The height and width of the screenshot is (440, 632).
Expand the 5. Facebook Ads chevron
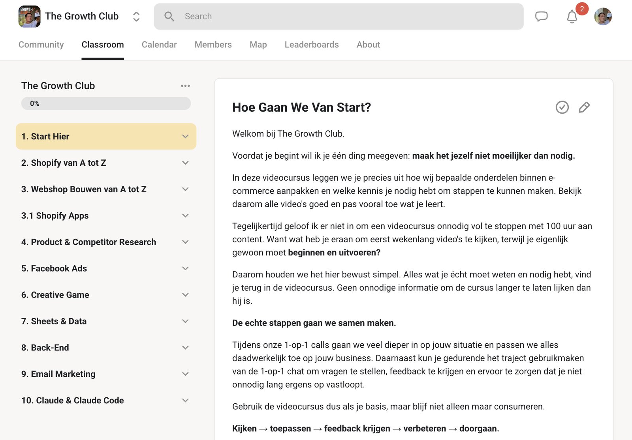(185, 269)
